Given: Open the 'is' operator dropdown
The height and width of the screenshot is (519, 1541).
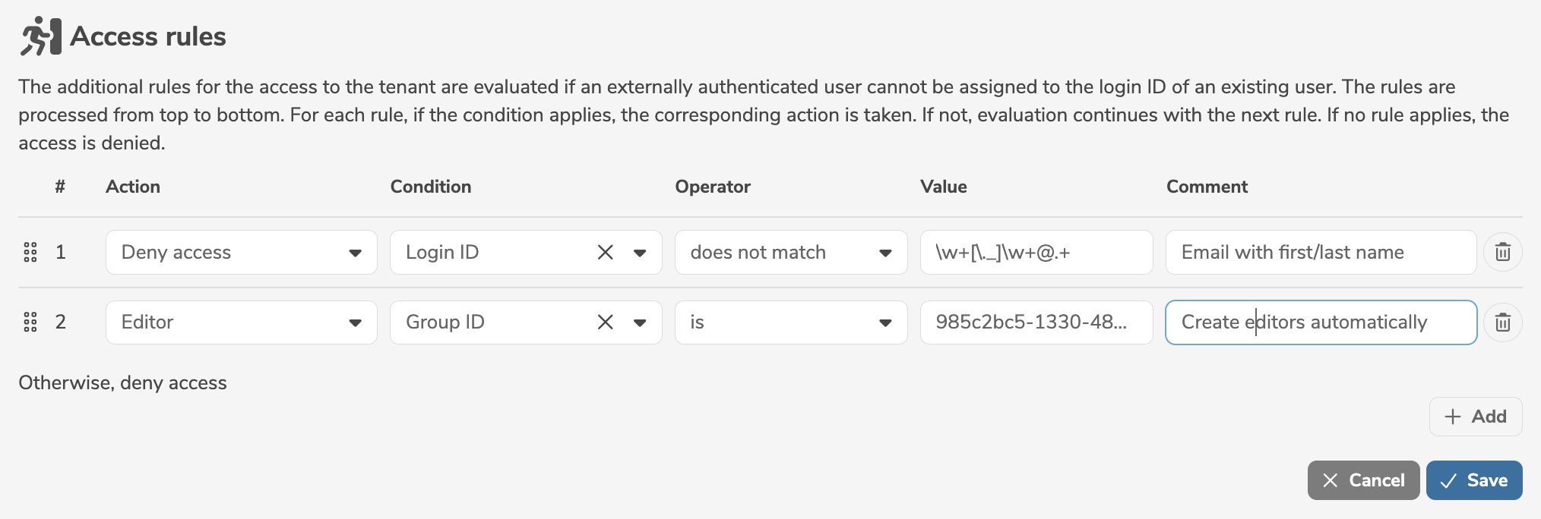Looking at the screenshot, I should point(790,322).
